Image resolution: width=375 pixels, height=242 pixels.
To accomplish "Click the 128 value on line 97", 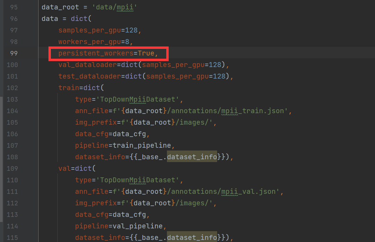I will pyautogui.click(x=131, y=30).
